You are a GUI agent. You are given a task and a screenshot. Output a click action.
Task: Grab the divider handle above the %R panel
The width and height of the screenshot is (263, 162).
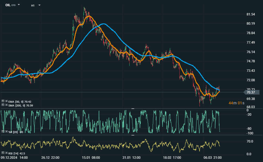point(133,109)
